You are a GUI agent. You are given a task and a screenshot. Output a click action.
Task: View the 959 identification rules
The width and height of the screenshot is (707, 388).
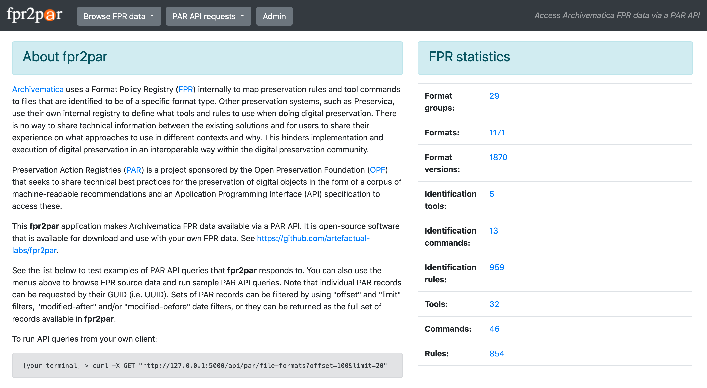(x=497, y=267)
